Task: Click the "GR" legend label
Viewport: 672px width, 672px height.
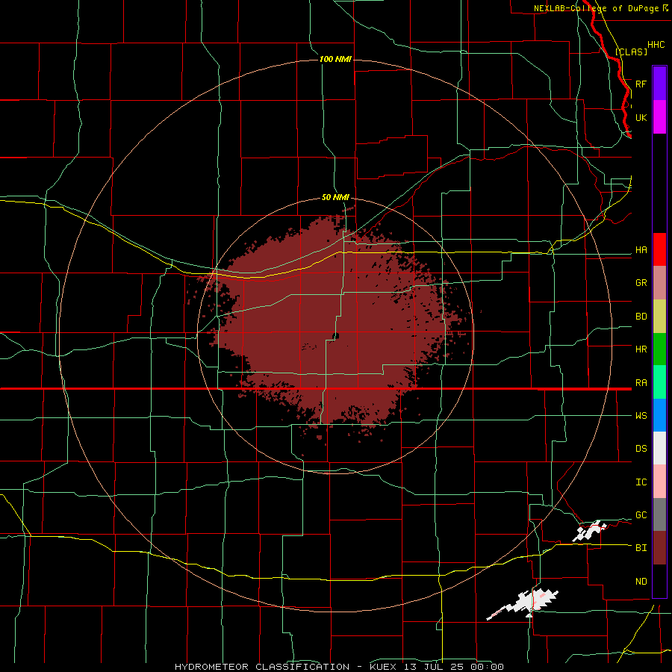Action: point(641,283)
